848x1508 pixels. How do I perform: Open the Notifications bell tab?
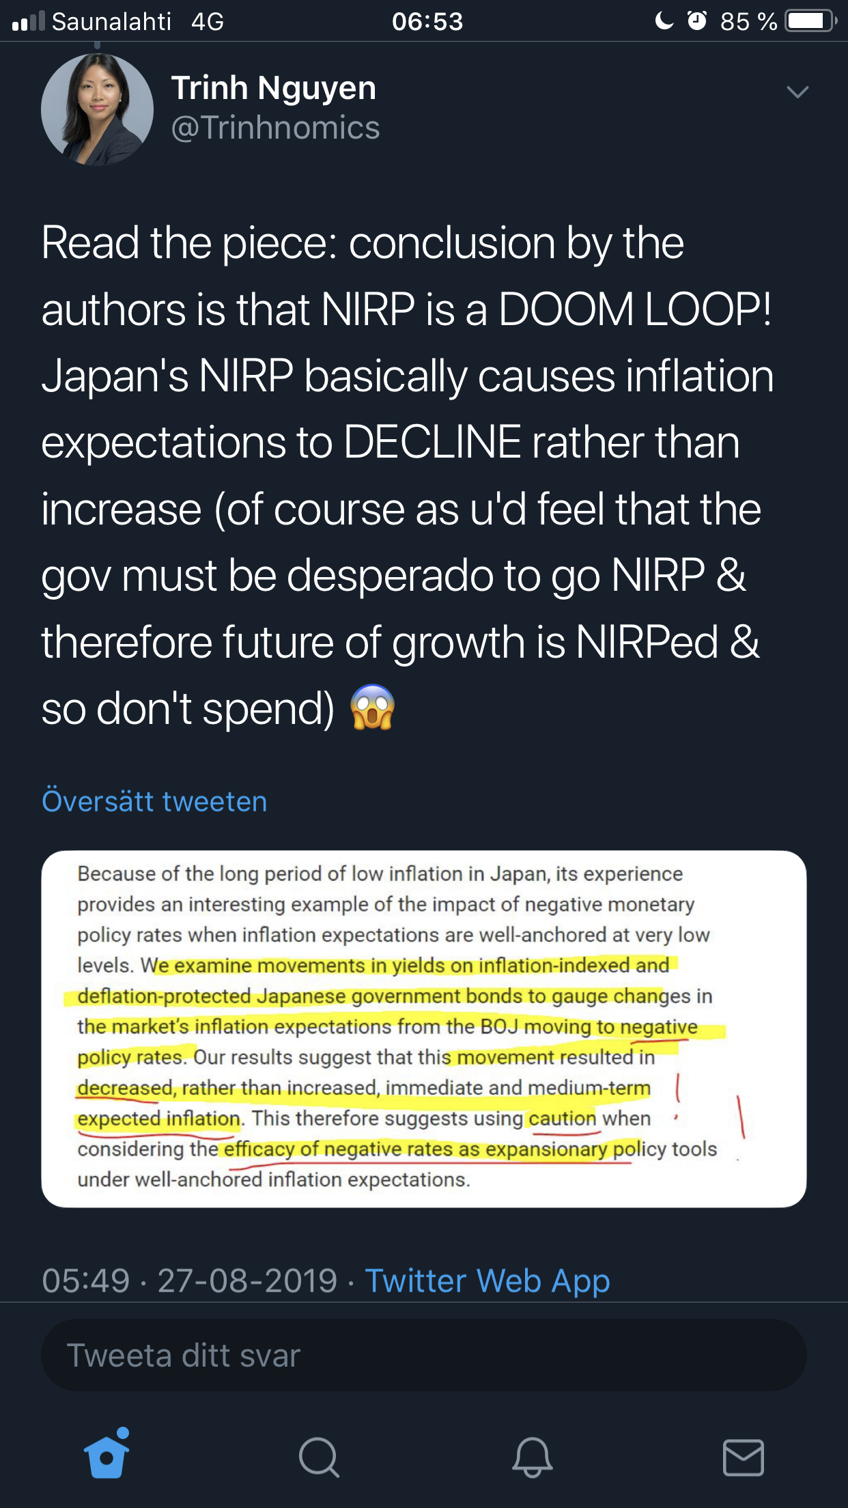[x=532, y=1457]
